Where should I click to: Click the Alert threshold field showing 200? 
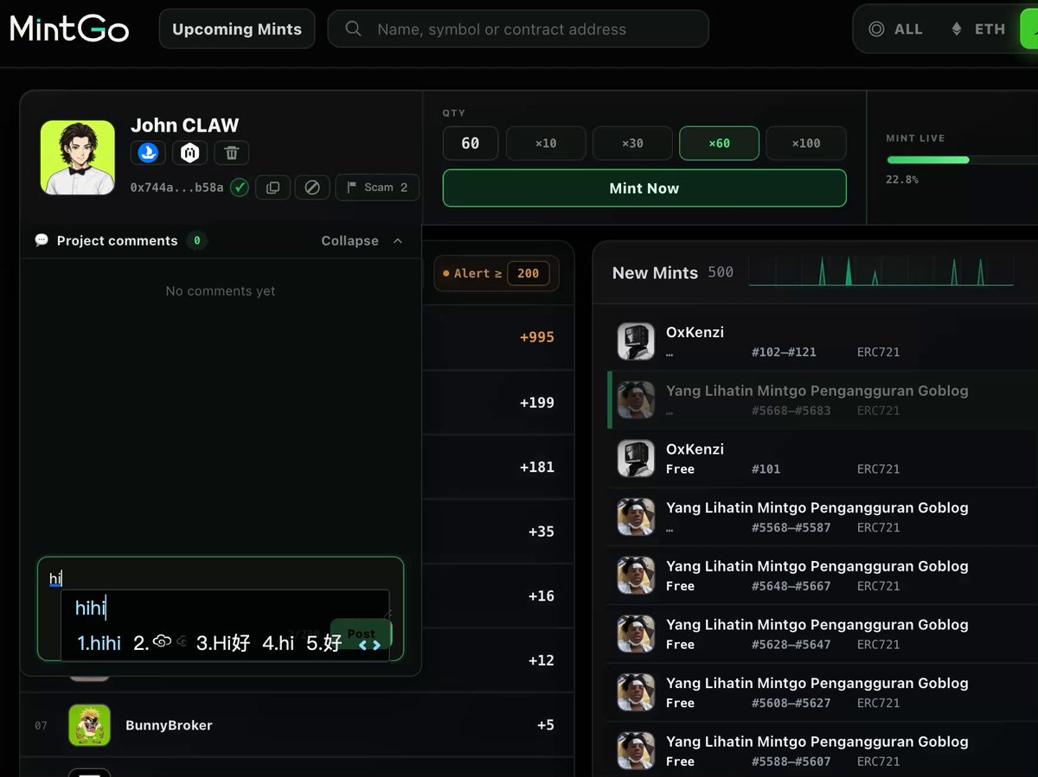click(x=528, y=273)
